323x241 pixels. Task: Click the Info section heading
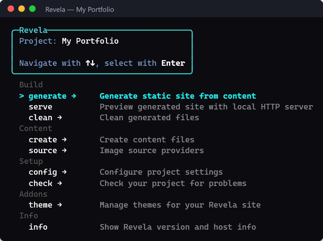tap(29, 216)
